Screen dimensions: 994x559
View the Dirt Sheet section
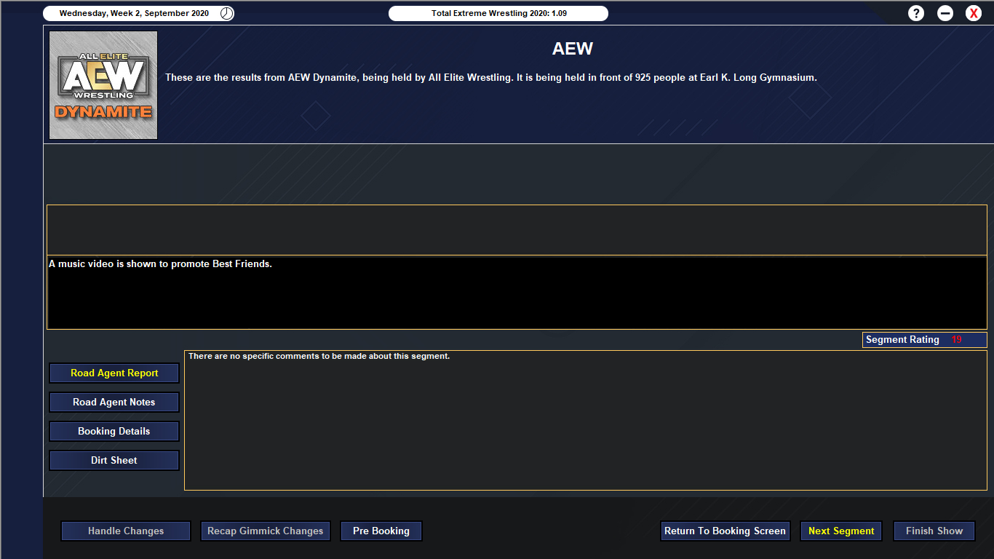click(114, 460)
